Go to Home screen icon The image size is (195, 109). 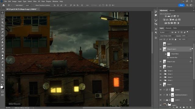coord(4,5)
